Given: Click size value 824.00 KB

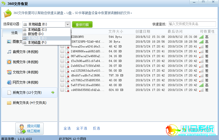Looking at the screenshot, I should pyautogui.click(x=116, y=90).
